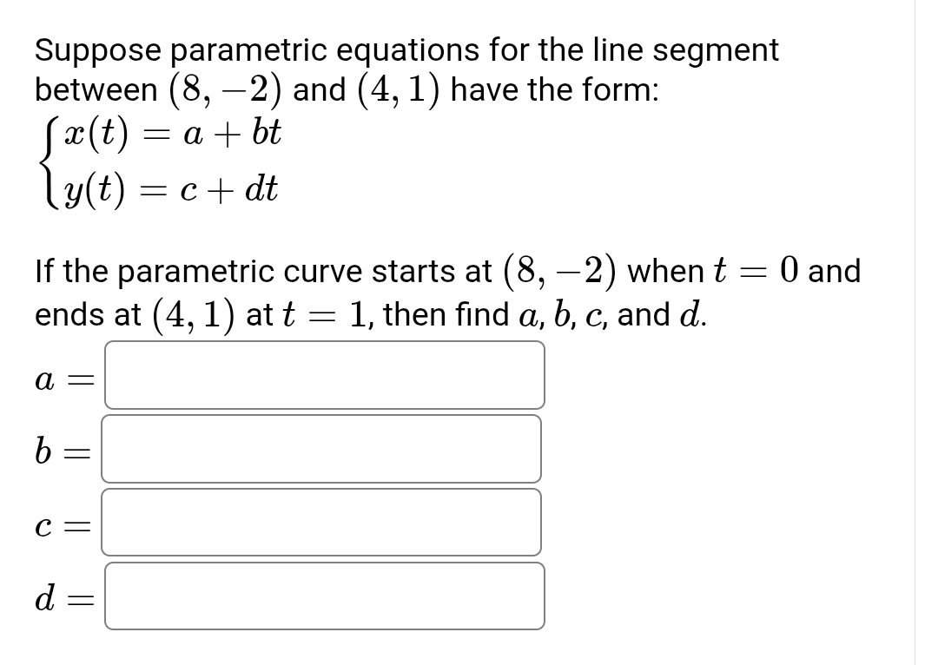Click the equation y(t) = c + dt
938x665 pixels.
[174, 189]
